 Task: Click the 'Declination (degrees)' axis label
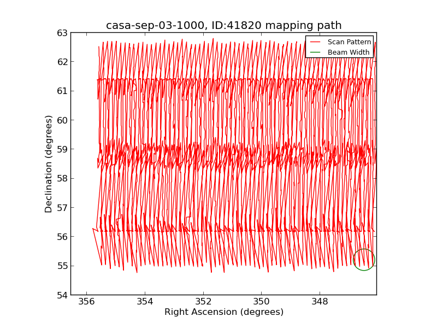48,164
